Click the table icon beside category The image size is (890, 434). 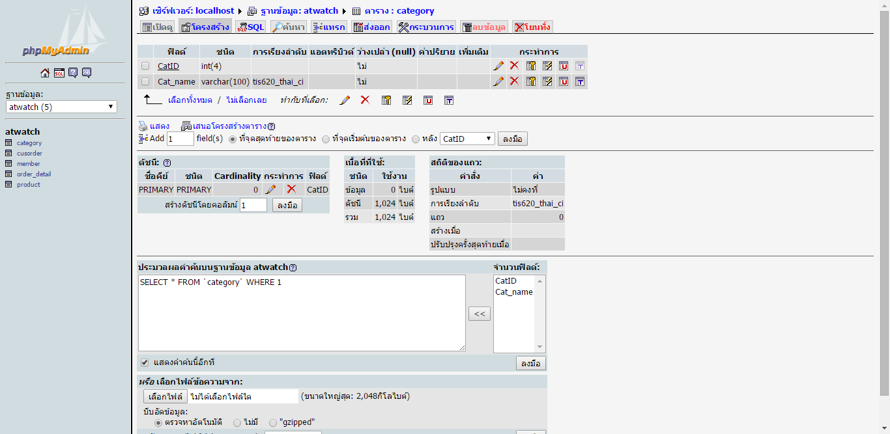point(8,143)
